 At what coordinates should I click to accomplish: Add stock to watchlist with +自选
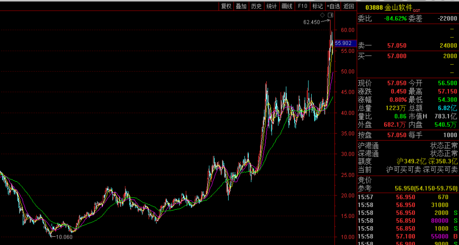(x=333, y=6)
